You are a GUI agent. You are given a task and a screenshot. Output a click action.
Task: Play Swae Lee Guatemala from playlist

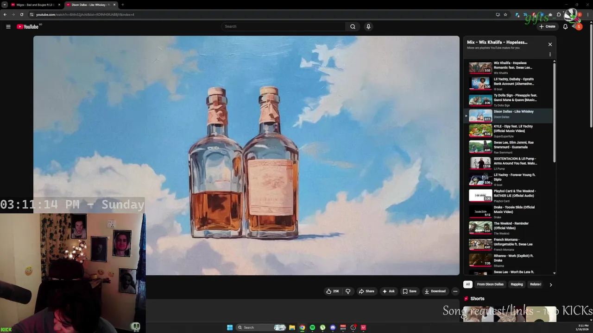[x=509, y=147]
